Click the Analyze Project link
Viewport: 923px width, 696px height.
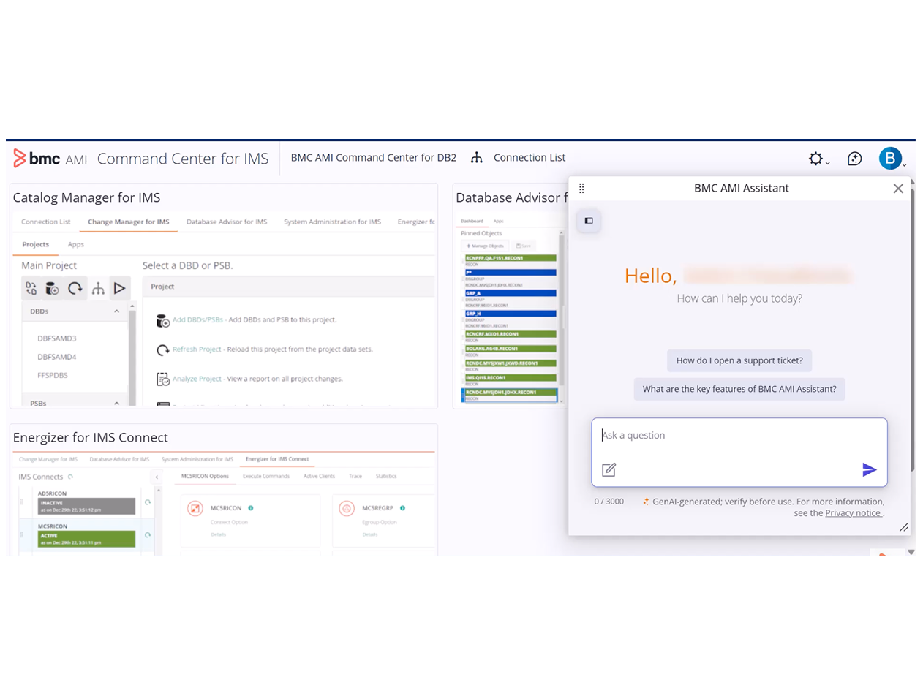[197, 379]
